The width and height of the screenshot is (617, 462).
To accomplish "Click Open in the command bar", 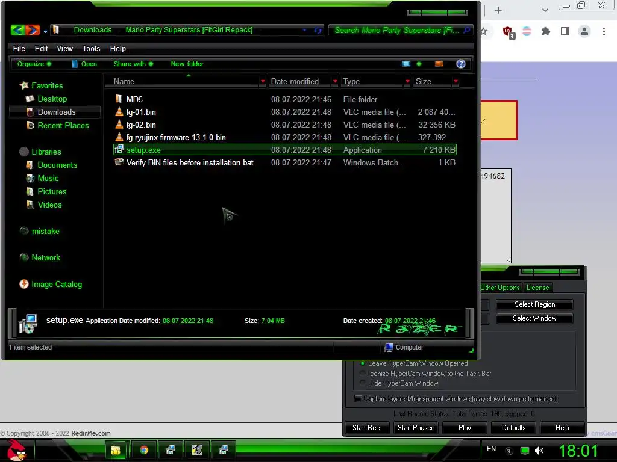I will click(x=84, y=64).
